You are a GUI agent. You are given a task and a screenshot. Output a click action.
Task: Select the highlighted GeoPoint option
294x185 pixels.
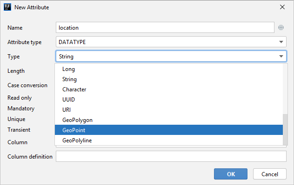[169, 130]
